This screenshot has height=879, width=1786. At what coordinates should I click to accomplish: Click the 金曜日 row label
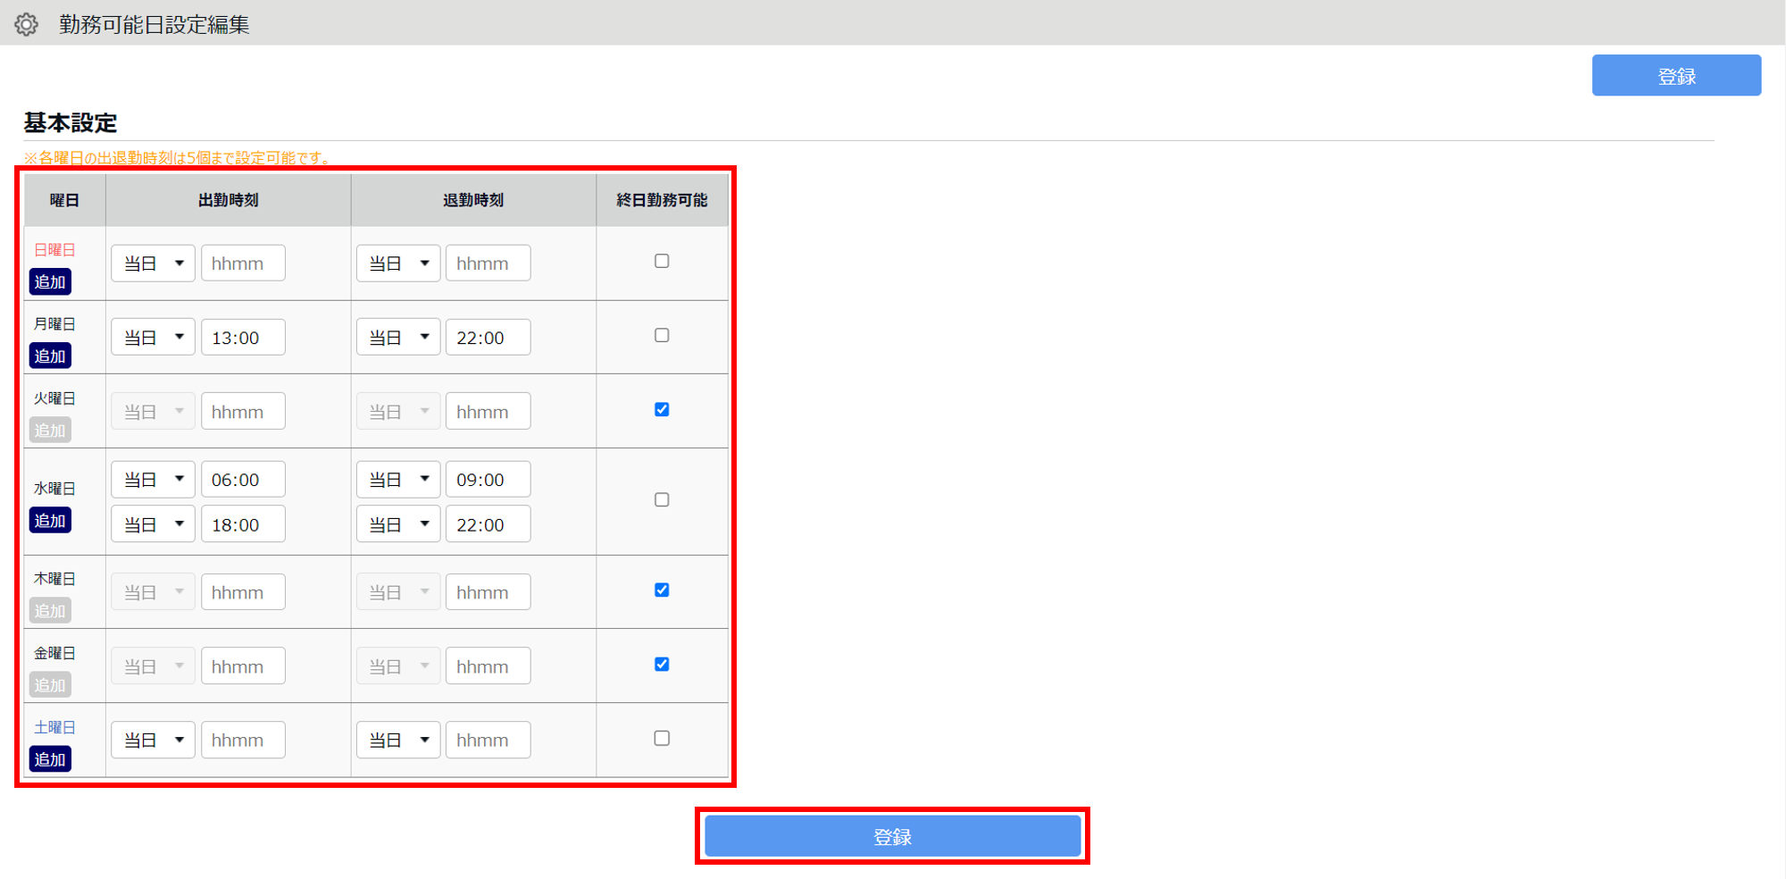(x=54, y=653)
